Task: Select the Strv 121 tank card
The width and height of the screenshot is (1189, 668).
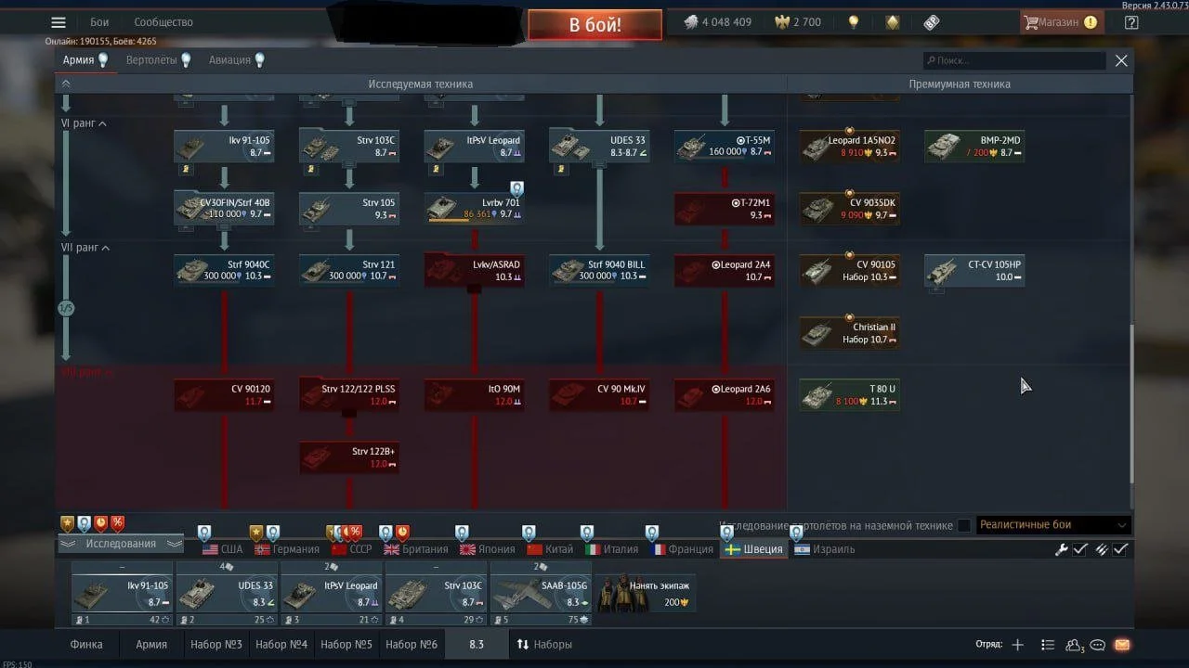Action: [x=349, y=270]
